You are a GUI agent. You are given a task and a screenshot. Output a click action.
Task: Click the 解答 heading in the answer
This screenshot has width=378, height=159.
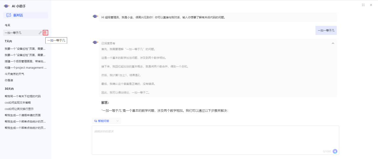[105, 103]
